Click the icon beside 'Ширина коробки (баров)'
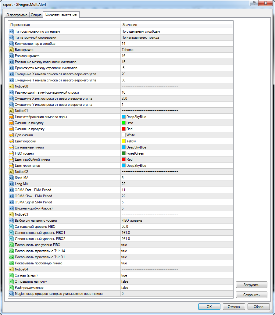Screen dimensions: 275x315 coord(11,208)
